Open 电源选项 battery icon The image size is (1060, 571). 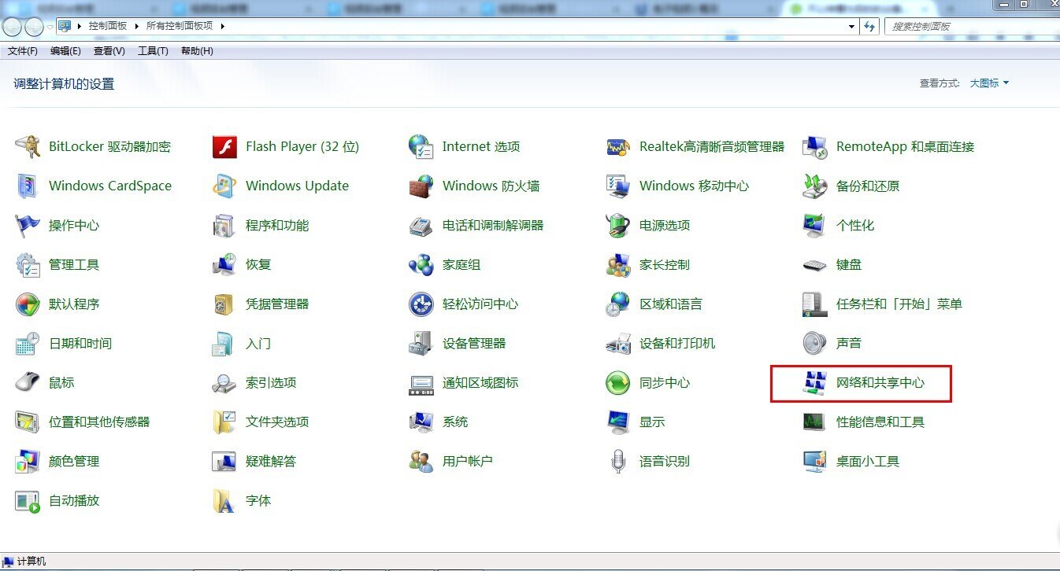618,225
